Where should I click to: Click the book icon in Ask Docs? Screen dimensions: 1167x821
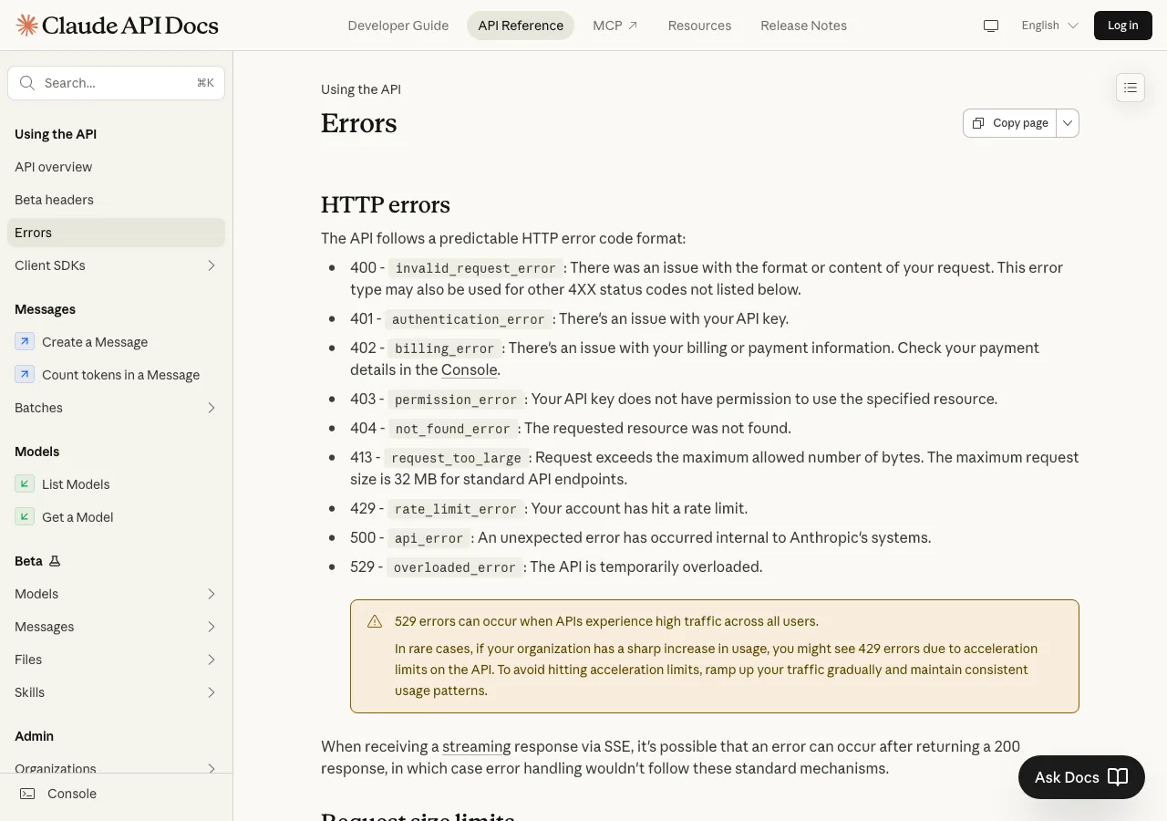tap(1118, 777)
